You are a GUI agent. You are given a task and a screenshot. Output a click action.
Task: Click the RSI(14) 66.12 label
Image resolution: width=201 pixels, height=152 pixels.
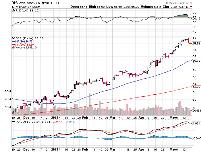27,11
